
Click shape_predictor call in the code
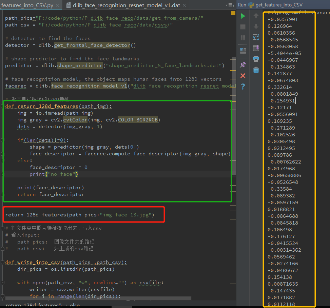point(80,66)
